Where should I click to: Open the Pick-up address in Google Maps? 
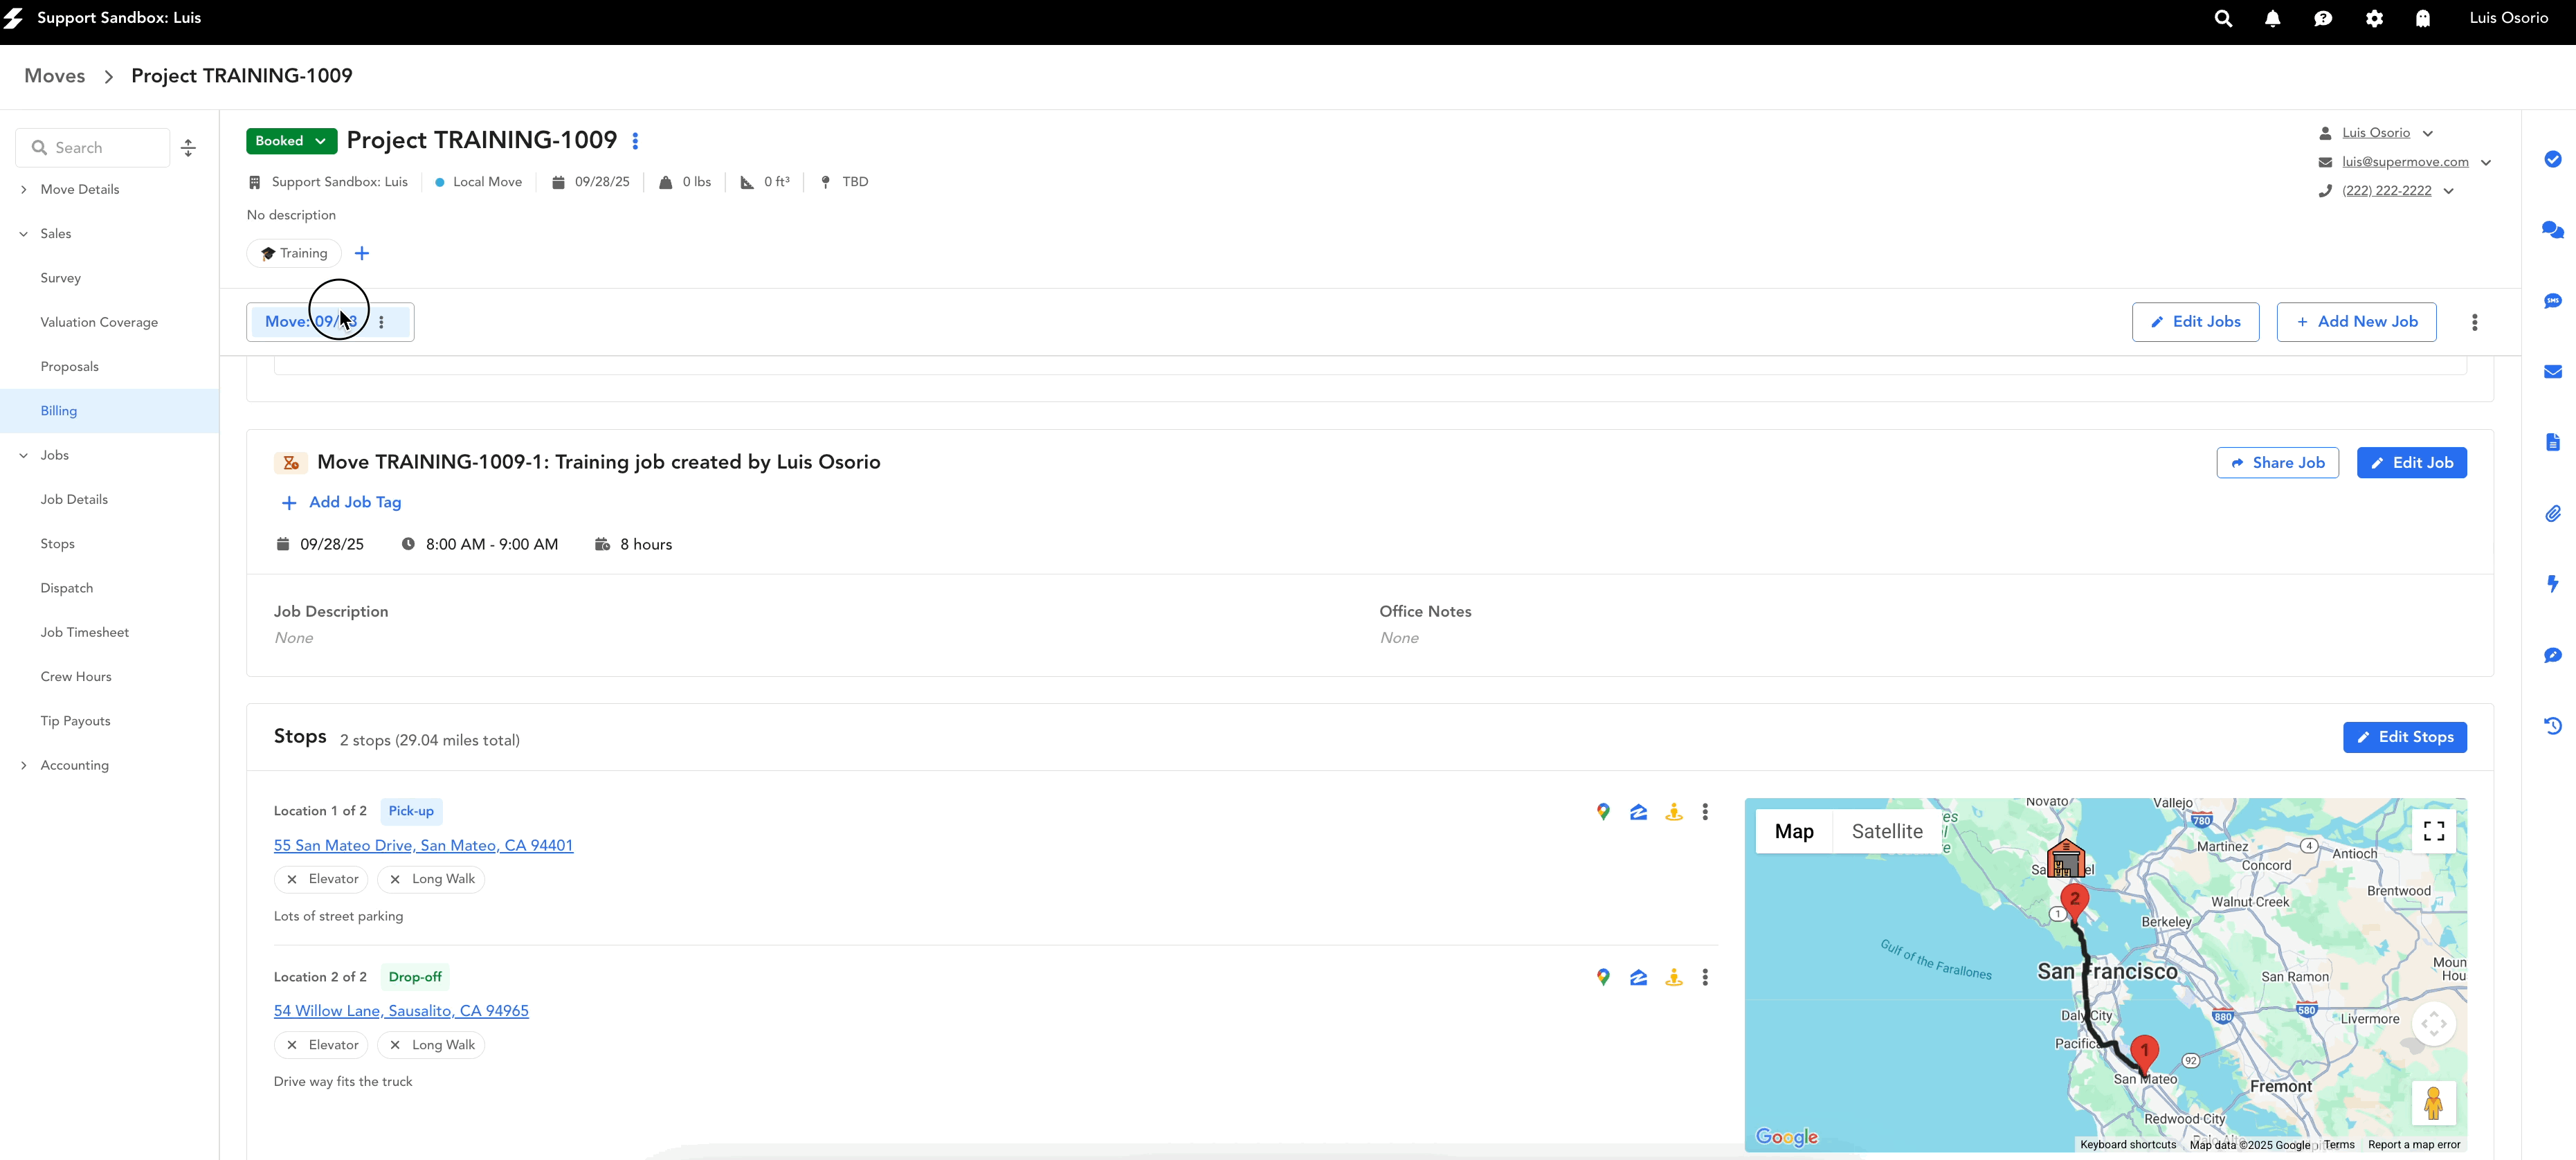click(x=1603, y=812)
